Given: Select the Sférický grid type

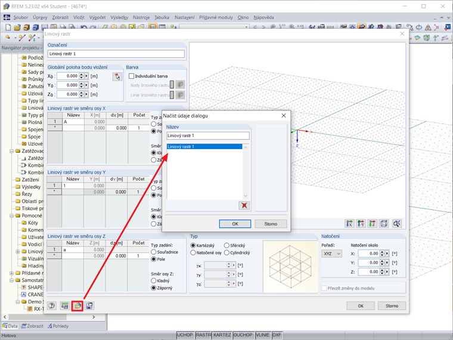Looking at the screenshot, I should click(226, 246).
